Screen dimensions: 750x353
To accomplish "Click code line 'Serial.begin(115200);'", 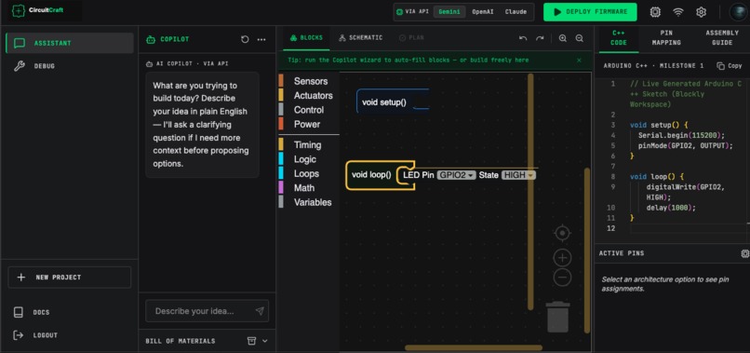I will pos(681,136).
